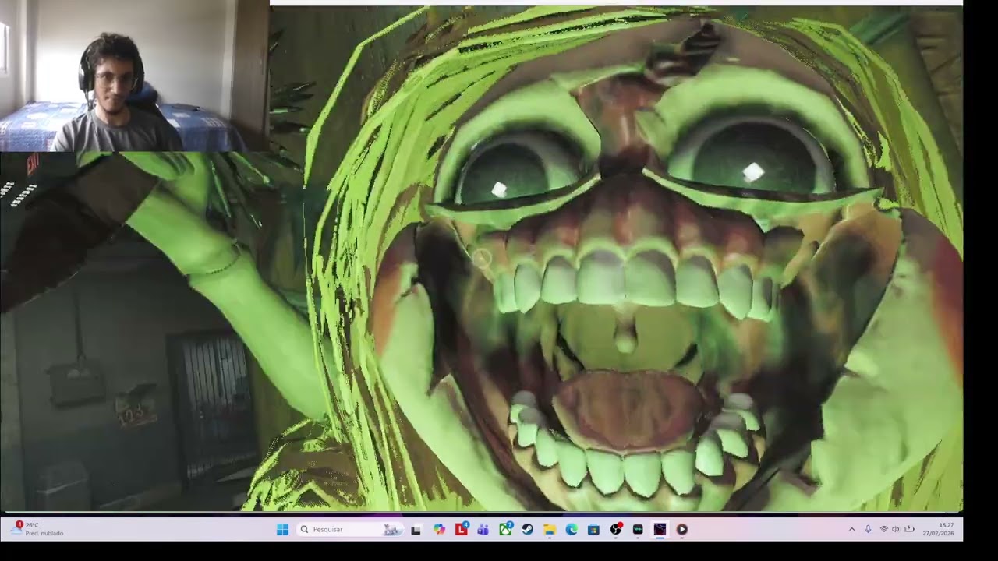Click the battery status tray icon
This screenshot has width=998, height=561.
(x=908, y=529)
